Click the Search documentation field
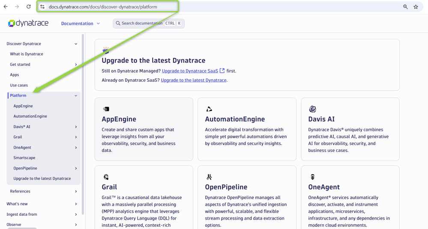This screenshot has height=229, width=428. click(149, 24)
